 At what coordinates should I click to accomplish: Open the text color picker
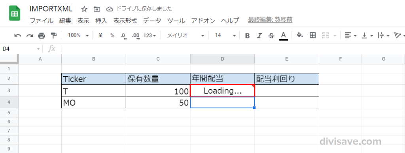[283, 36]
